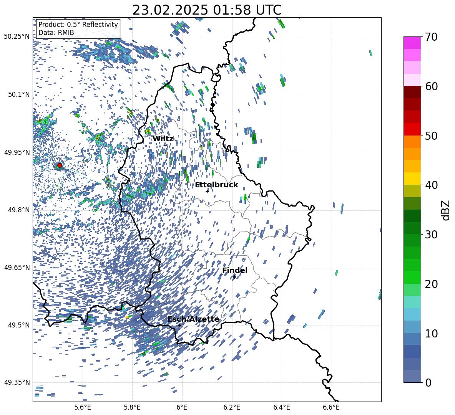Click the 6°E longitude label
The width and height of the screenshot is (455, 415).
[x=182, y=407]
